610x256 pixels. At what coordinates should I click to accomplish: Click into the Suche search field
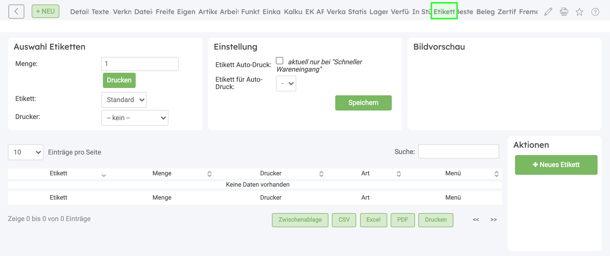pyautogui.click(x=458, y=152)
